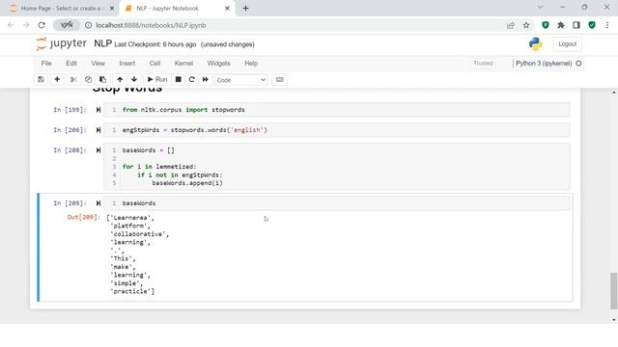Open the File menu
The height and width of the screenshot is (347, 618).
tap(46, 64)
